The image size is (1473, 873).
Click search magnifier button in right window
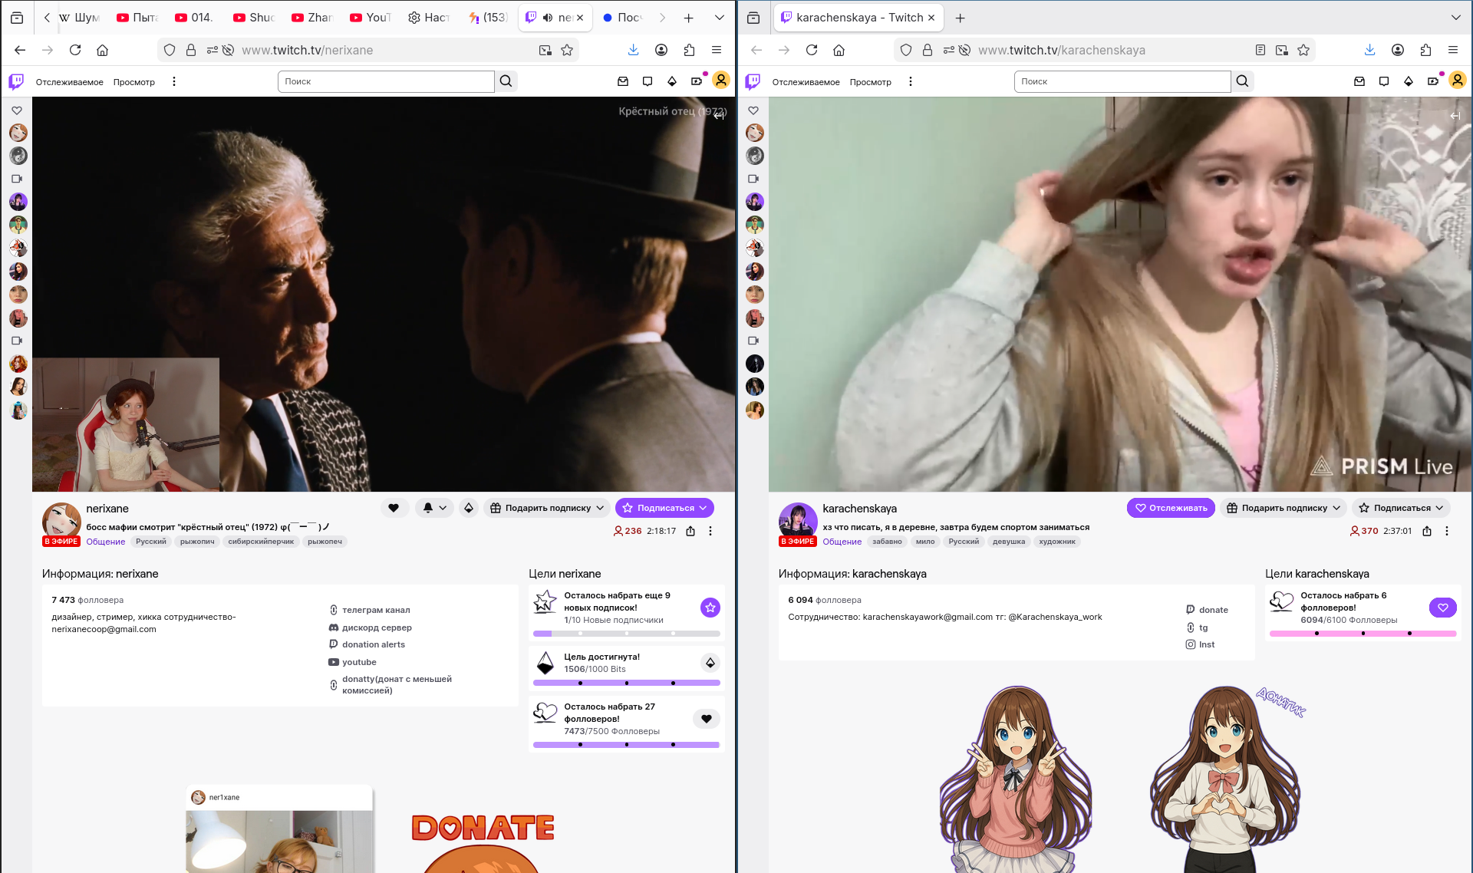pyautogui.click(x=1242, y=81)
